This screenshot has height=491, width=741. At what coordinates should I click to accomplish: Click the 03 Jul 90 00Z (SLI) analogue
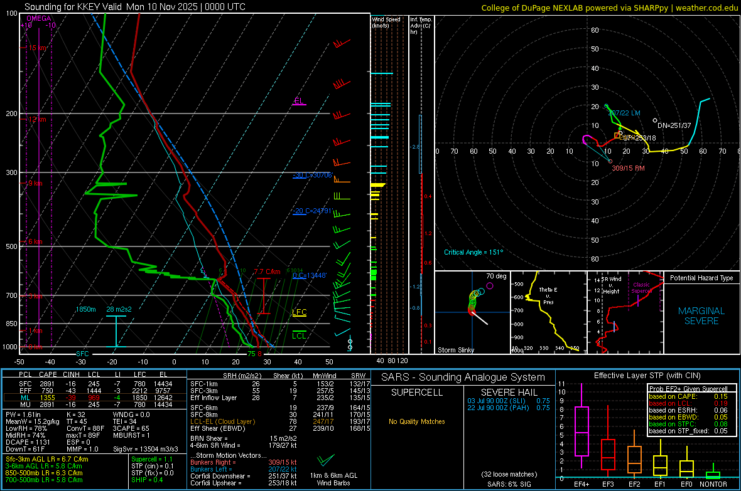pyautogui.click(x=509, y=401)
